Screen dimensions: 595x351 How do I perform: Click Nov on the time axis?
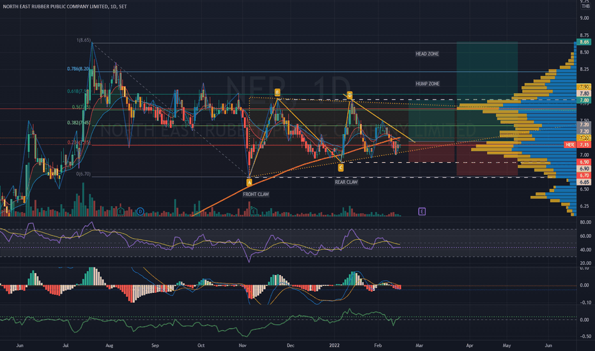pos(243,345)
